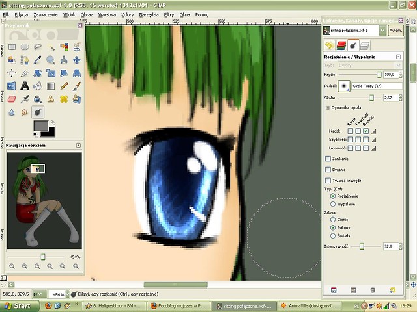Switch to Fotoblog taskbar window
This screenshot has width=417, height=312.
click(178, 306)
